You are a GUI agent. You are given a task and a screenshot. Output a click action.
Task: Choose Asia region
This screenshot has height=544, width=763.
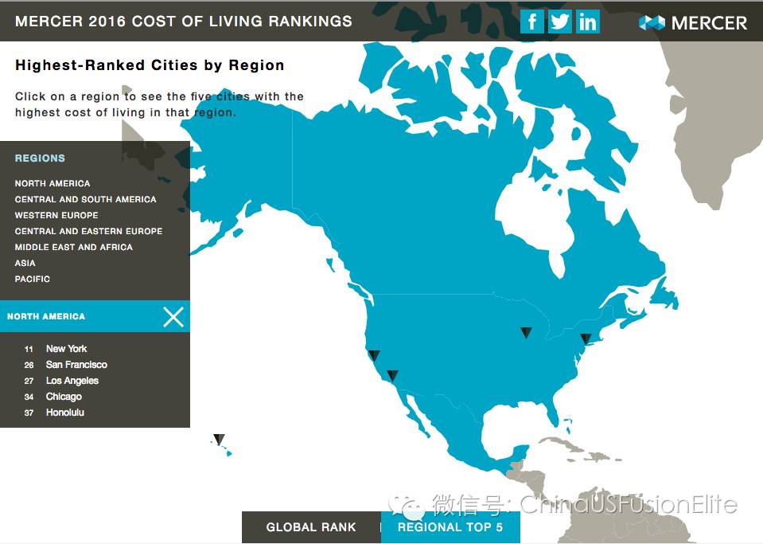coord(25,264)
